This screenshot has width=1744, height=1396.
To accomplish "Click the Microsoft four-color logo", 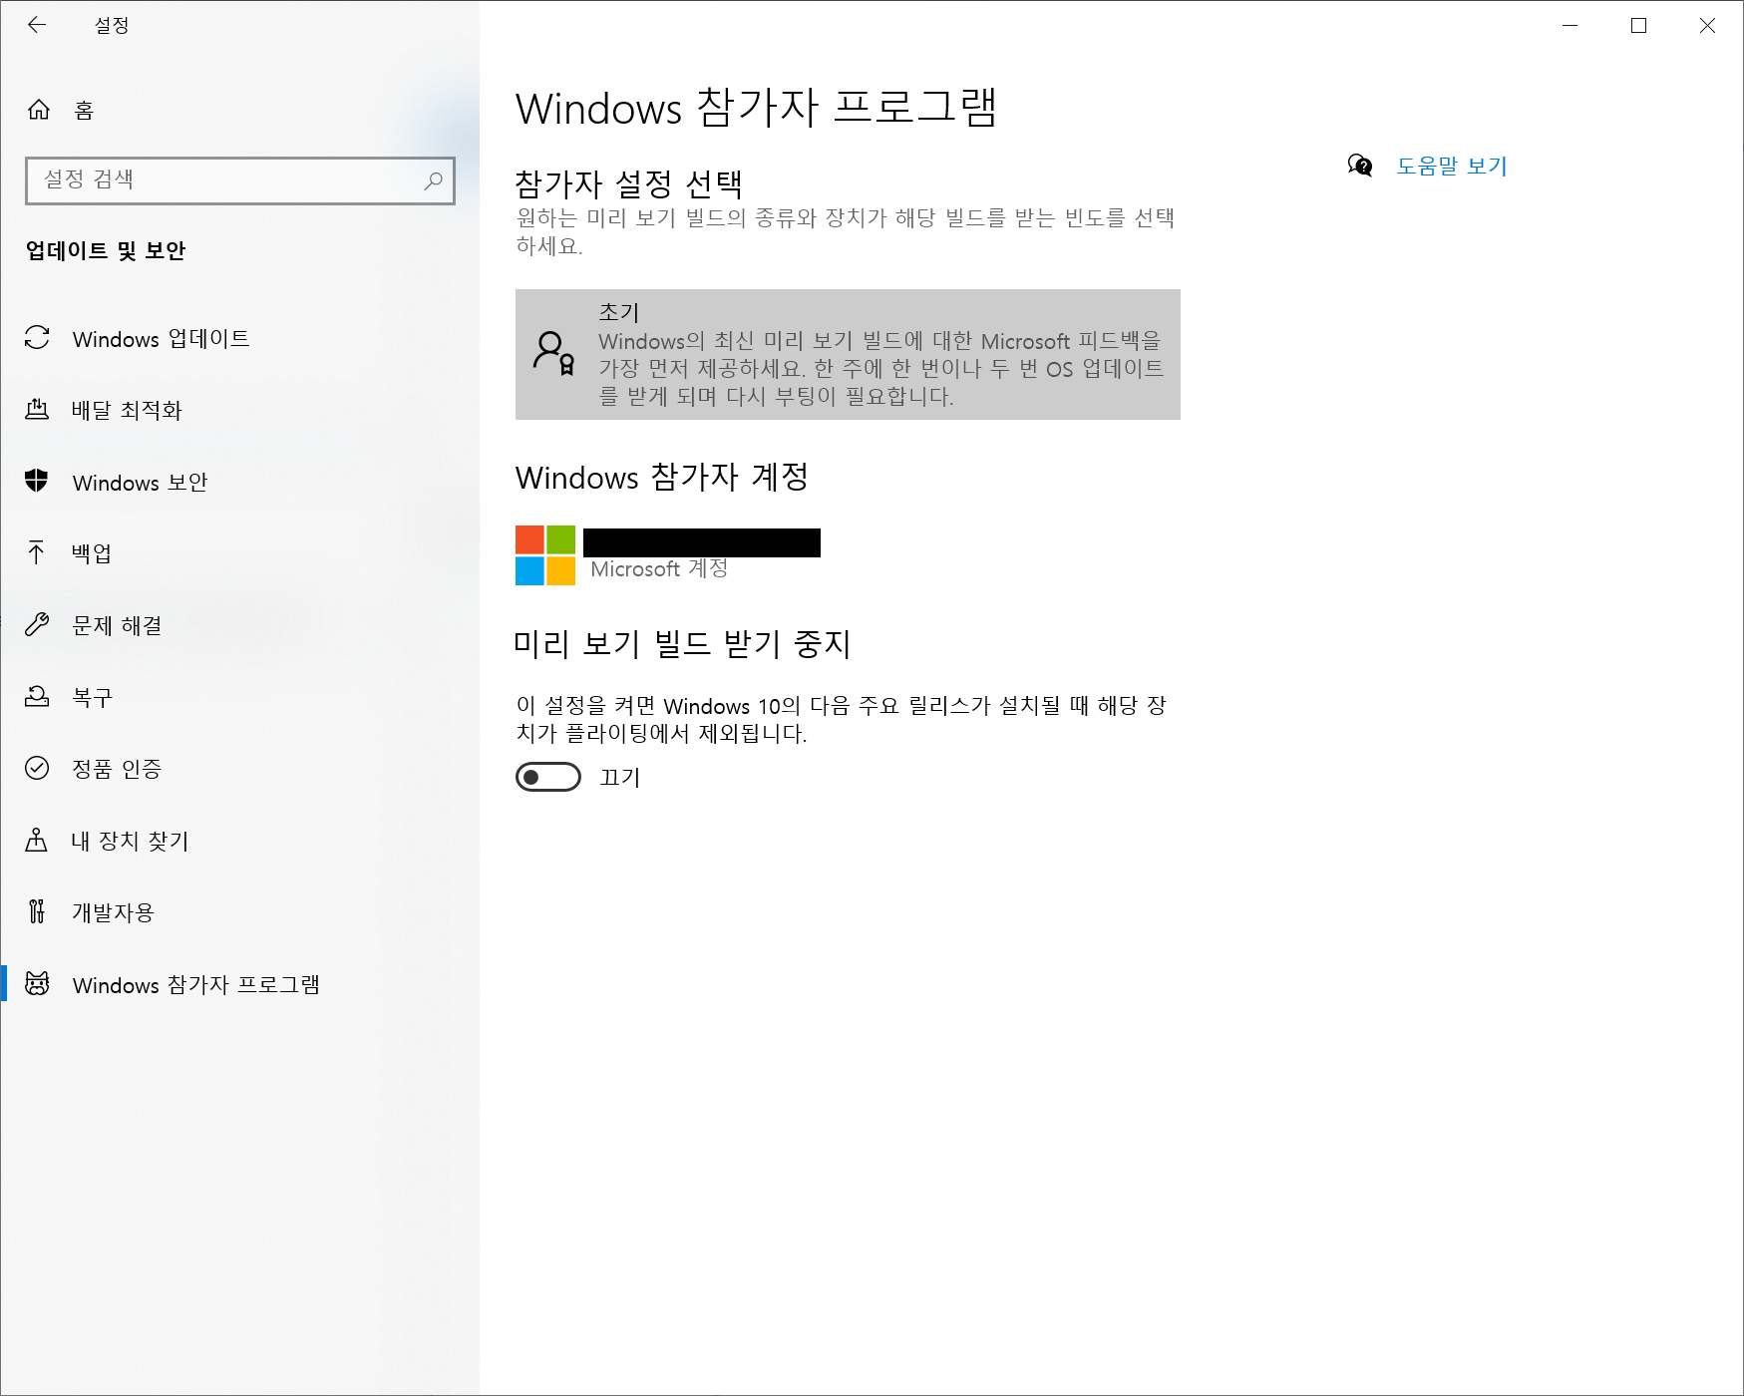I will pos(545,555).
